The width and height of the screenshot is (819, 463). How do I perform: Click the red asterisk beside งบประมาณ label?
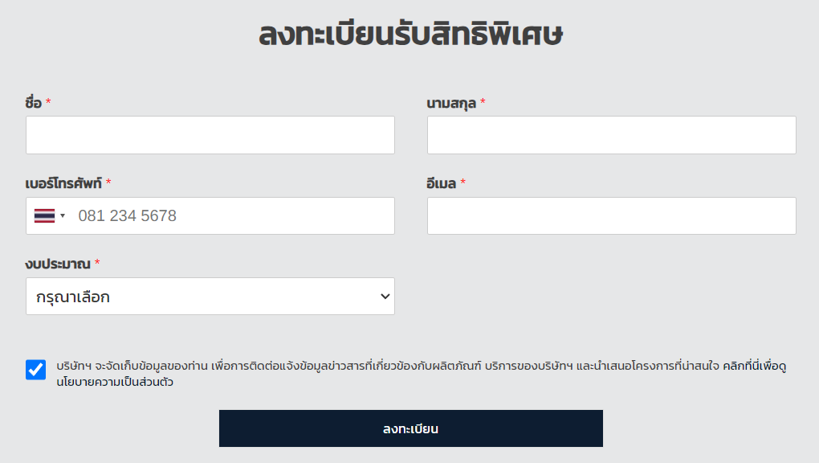(97, 263)
